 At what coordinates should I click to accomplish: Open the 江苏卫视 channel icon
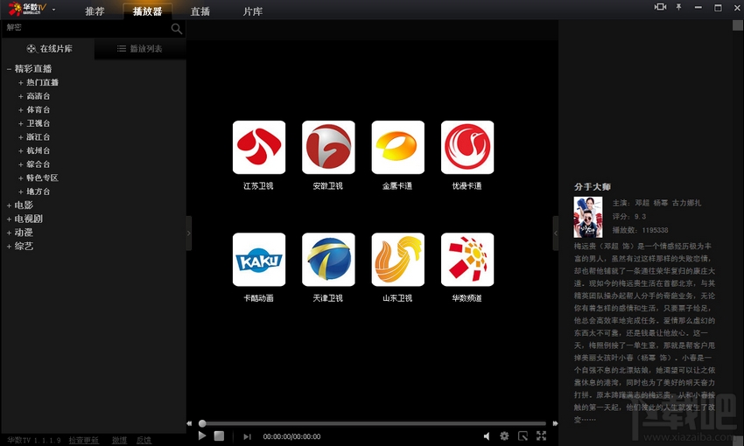(x=258, y=148)
